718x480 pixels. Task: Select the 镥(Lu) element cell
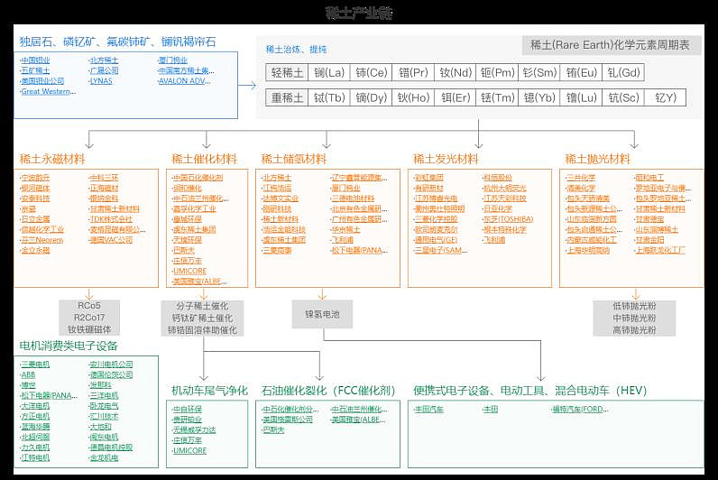click(582, 97)
